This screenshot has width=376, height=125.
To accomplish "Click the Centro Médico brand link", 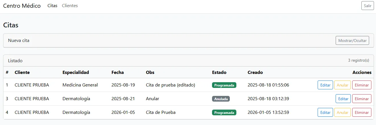I will point(22,6).
